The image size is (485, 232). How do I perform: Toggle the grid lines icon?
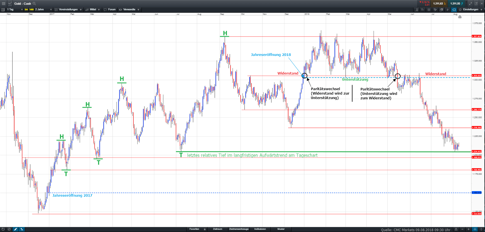(x=429, y=9)
